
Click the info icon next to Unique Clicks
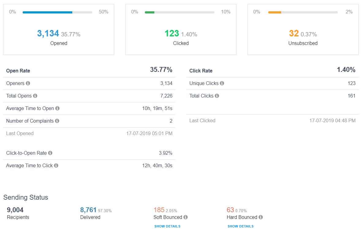222,83
